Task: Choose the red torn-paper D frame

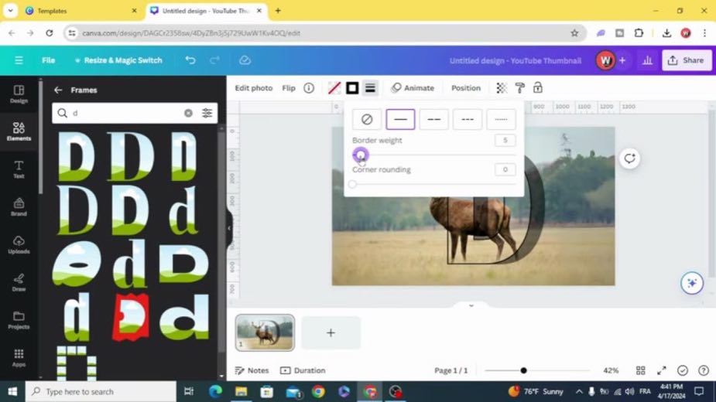Action: click(x=131, y=318)
